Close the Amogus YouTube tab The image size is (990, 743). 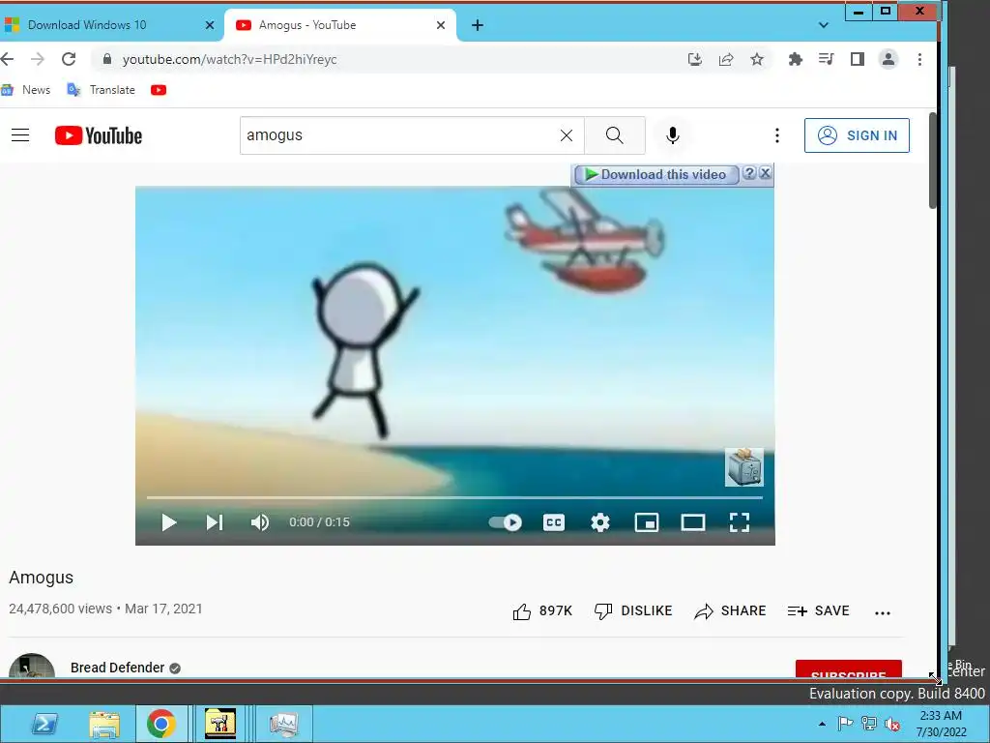pos(441,25)
